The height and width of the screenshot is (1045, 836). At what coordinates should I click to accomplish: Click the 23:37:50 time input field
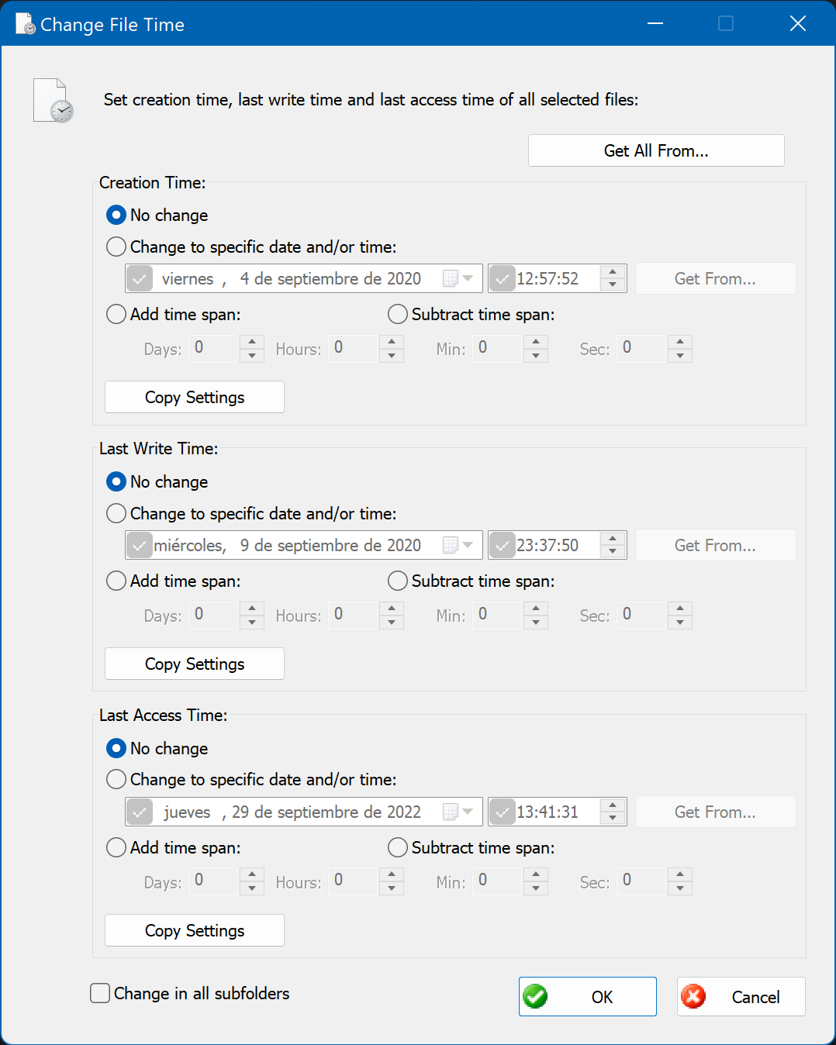pyautogui.click(x=557, y=545)
